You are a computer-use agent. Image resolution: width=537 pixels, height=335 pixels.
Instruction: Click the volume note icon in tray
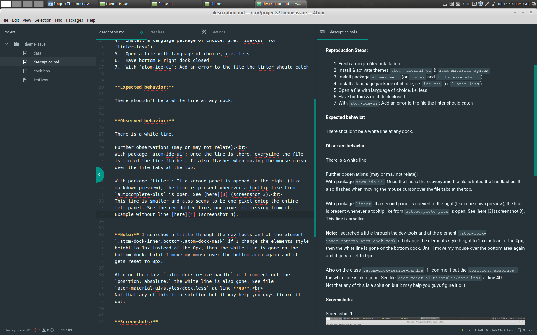[494, 4]
